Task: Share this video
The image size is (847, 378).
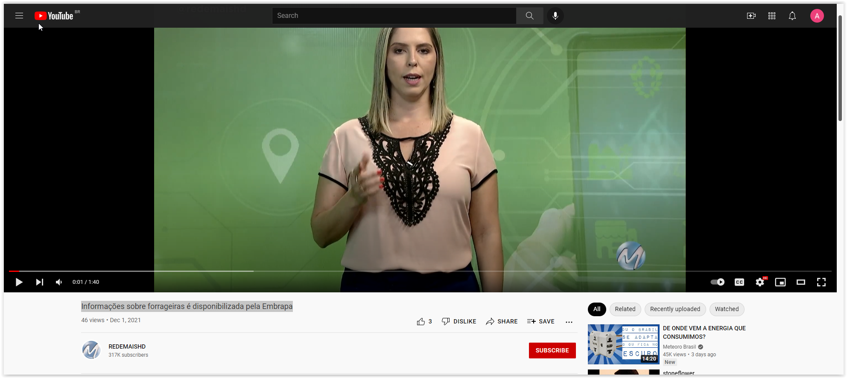Action: [502, 321]
